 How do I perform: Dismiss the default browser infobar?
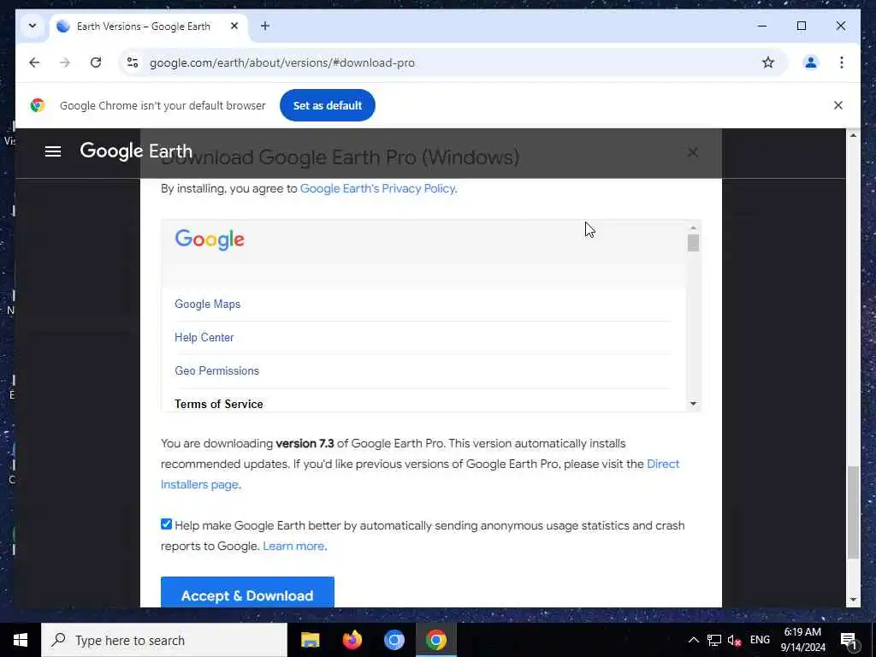pos(838,105)
